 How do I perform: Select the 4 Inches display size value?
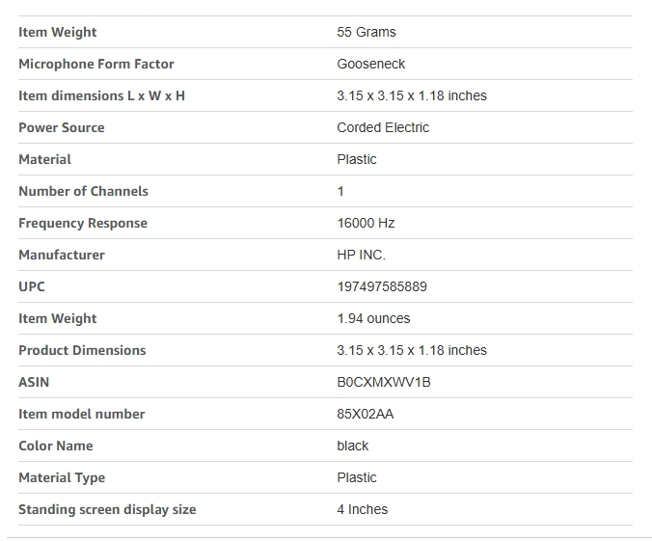pos(363,509)
